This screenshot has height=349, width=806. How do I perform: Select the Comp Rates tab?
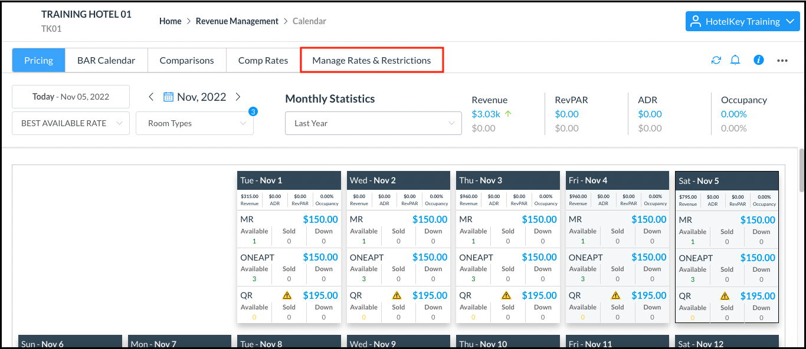point(263,60)
